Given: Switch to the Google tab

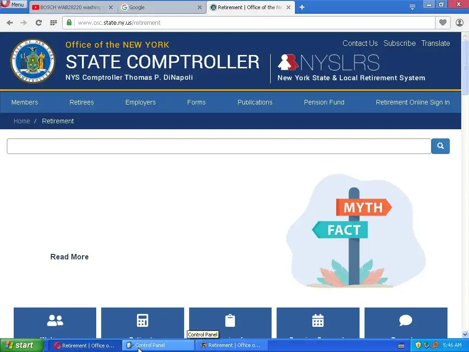Looking at the screenshot, I should [162, 7].
